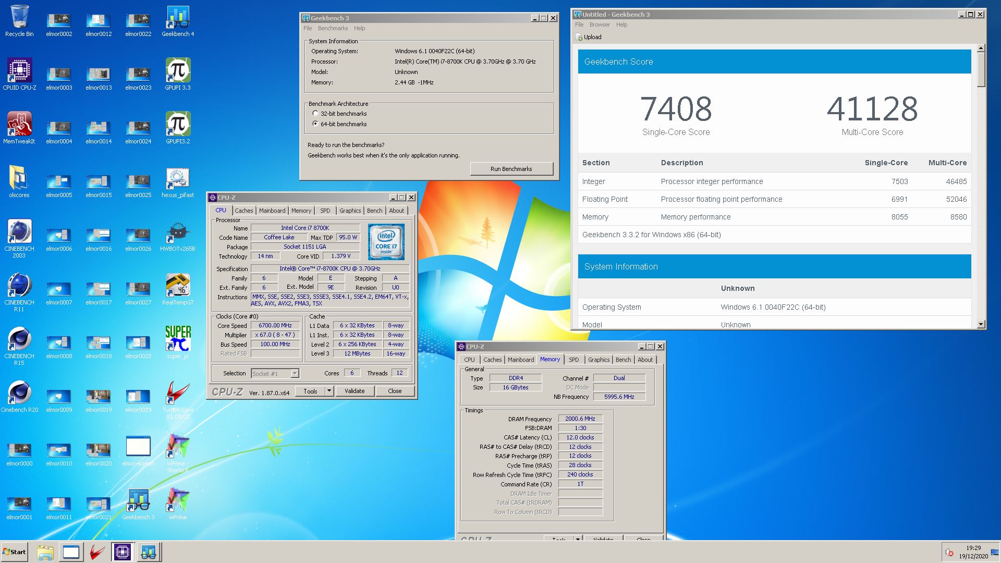
Task: Switch to Graphics tab in lower CPU-Z
Action: (x=599, y=360)
